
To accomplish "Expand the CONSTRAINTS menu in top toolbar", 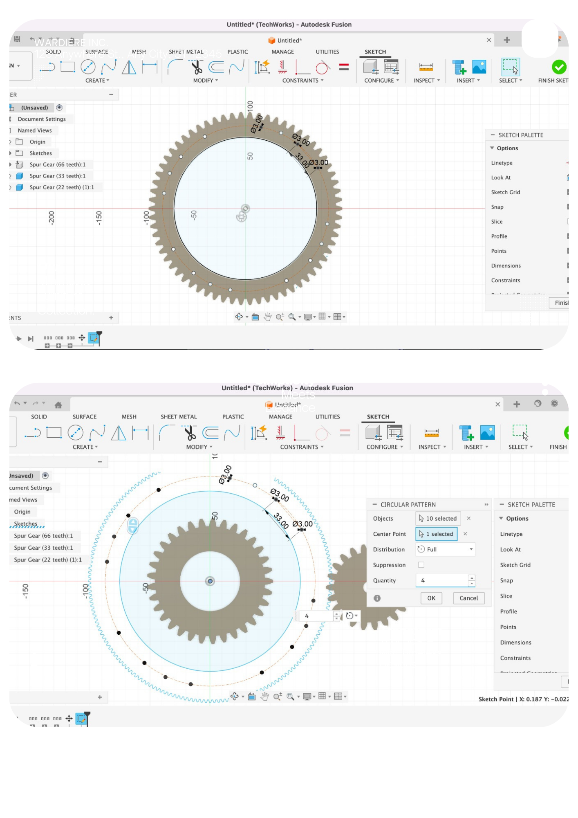I will pos(302,81).
